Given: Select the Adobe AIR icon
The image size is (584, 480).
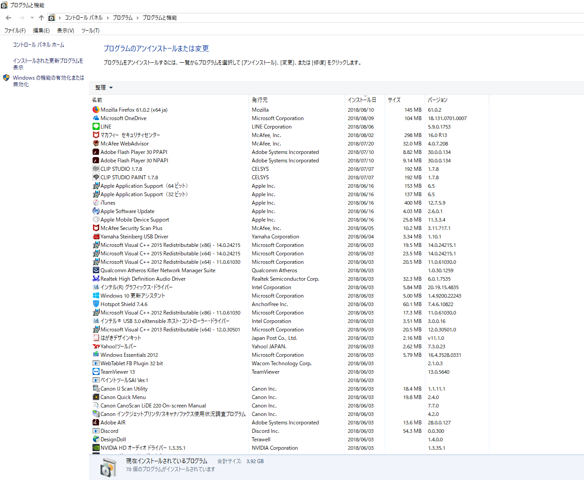Looking at the screenshot, I should pyautogui.click(x=96, y=423).
